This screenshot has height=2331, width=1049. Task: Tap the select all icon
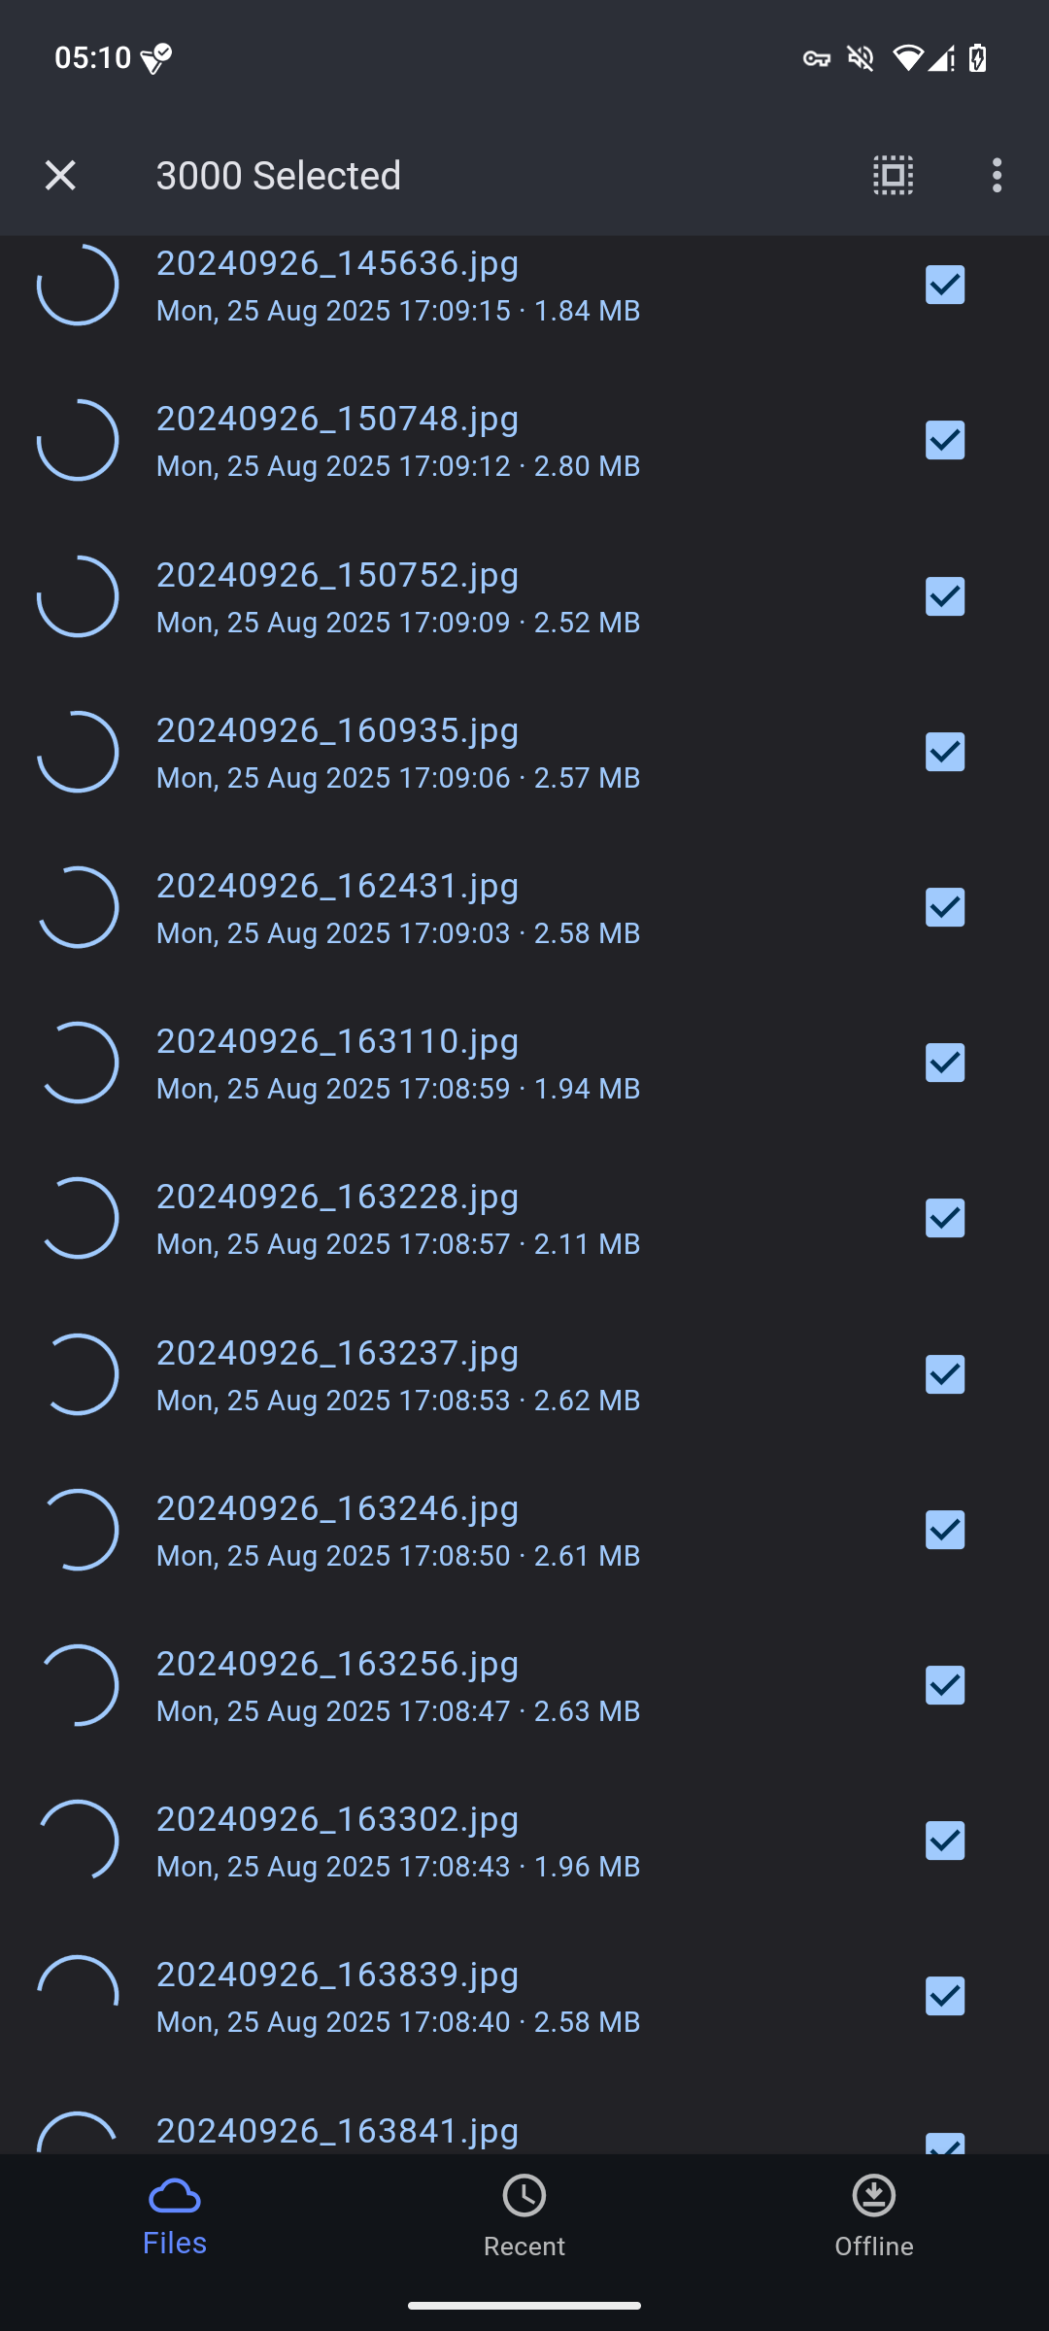893,176
